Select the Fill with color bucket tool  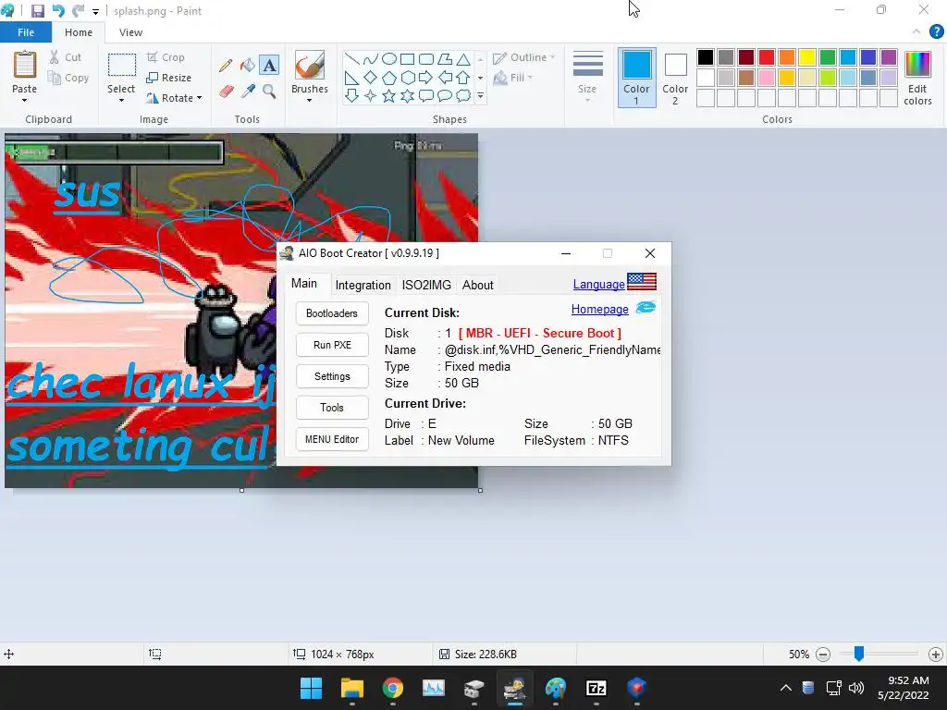pyautogui.click(x=248, y=66)
